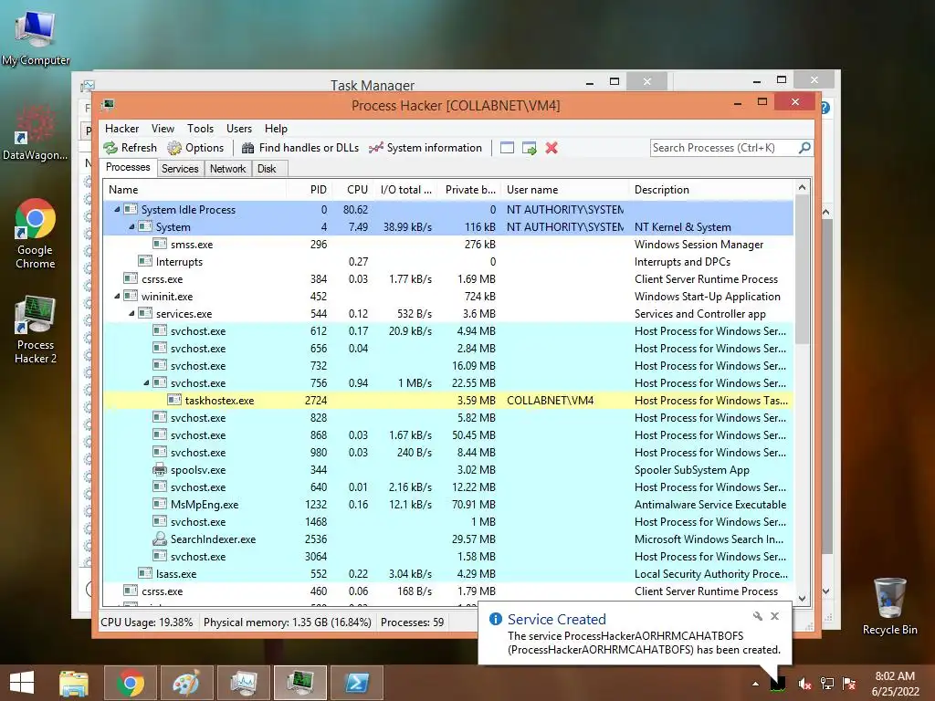This screenshot has width=935, height=701.
Task: Collapse the System Idle Process tree node
Action: [117, 209]
